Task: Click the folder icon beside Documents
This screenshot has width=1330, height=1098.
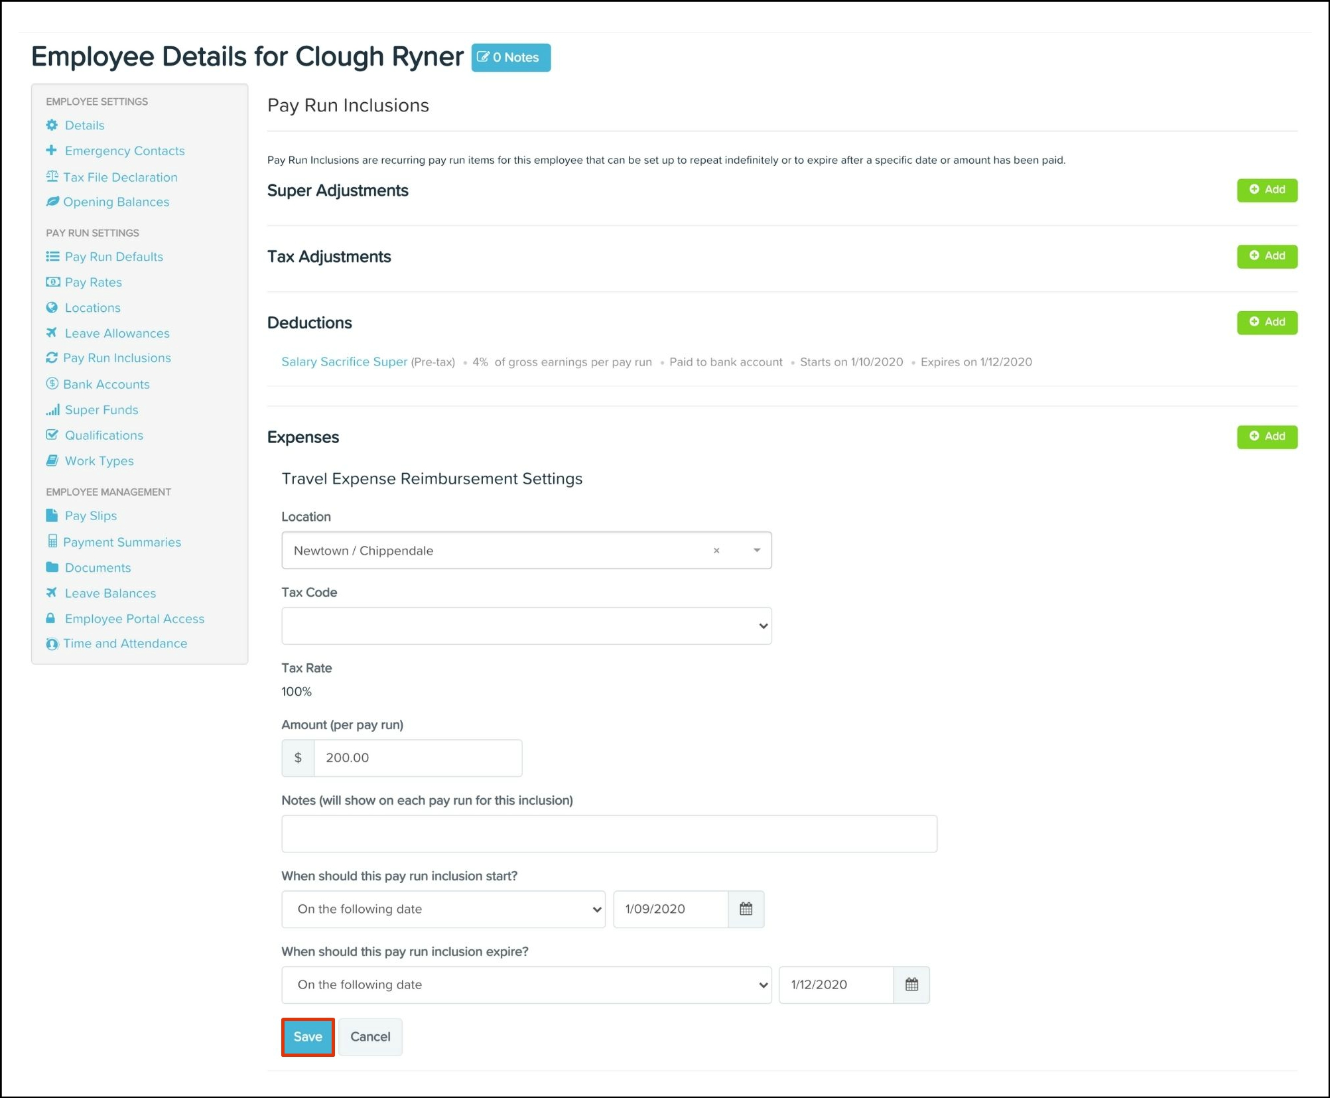Action: tap(52, 567)
